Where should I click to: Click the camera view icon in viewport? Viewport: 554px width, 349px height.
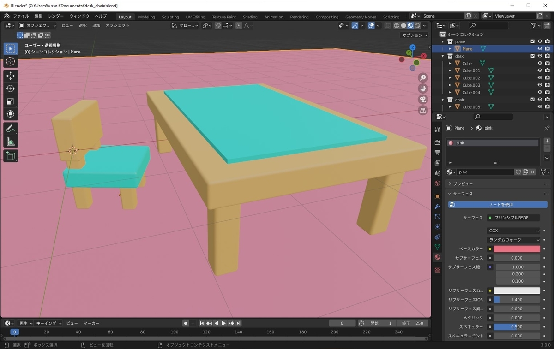pyautogui.click(x=422, y=100)
